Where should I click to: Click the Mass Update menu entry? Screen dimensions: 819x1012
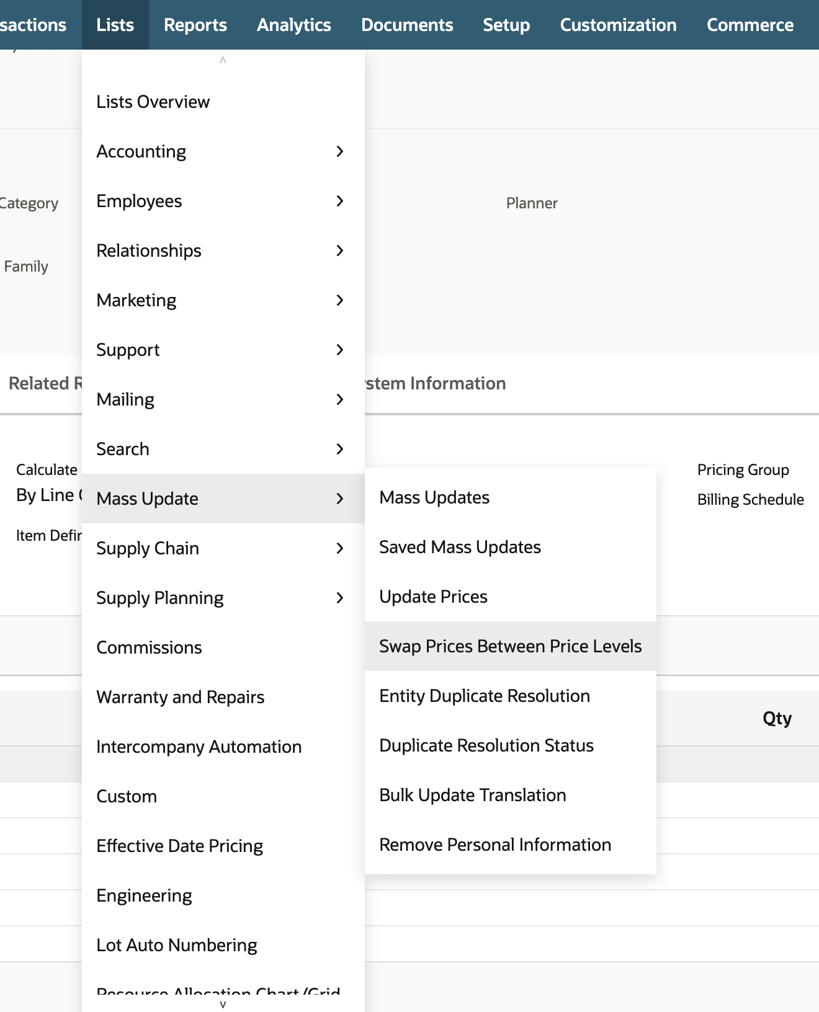[223, 499]
